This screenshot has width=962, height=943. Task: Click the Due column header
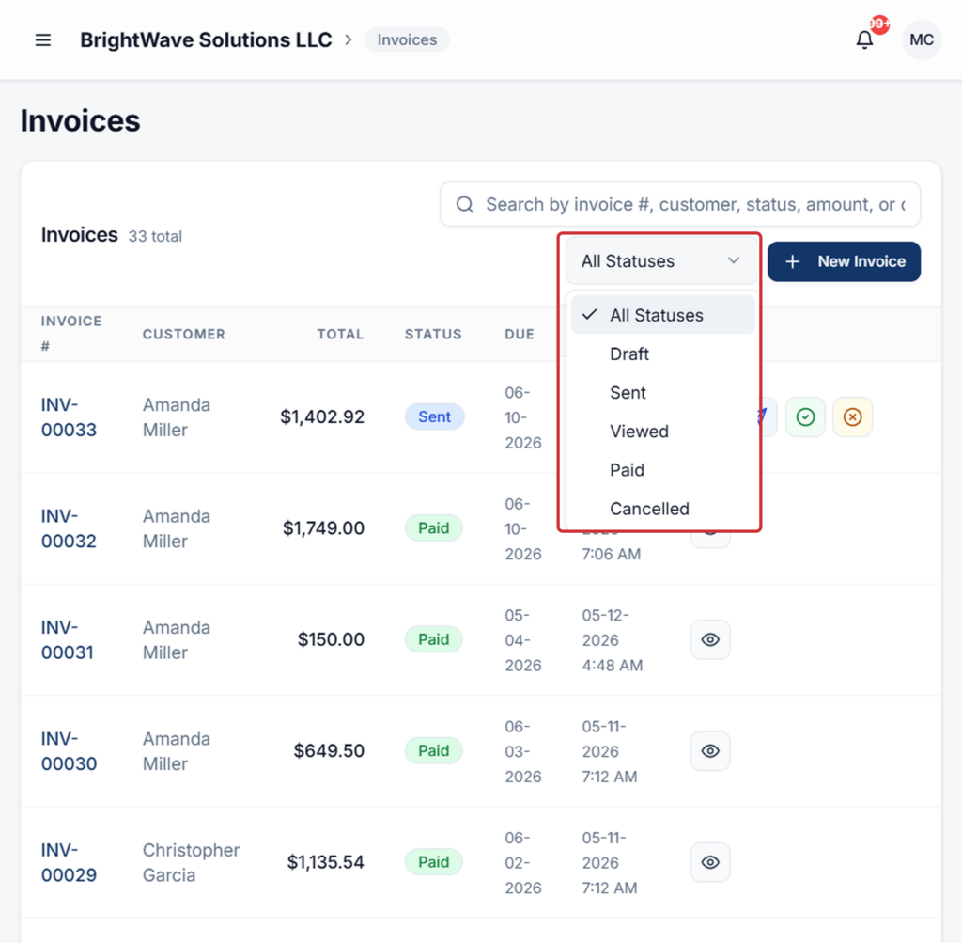(519, 334)
